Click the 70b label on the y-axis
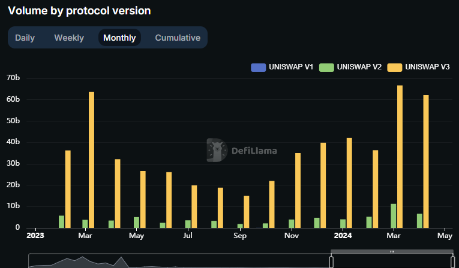This screenshot has width=459, height=268. (13, 78)
